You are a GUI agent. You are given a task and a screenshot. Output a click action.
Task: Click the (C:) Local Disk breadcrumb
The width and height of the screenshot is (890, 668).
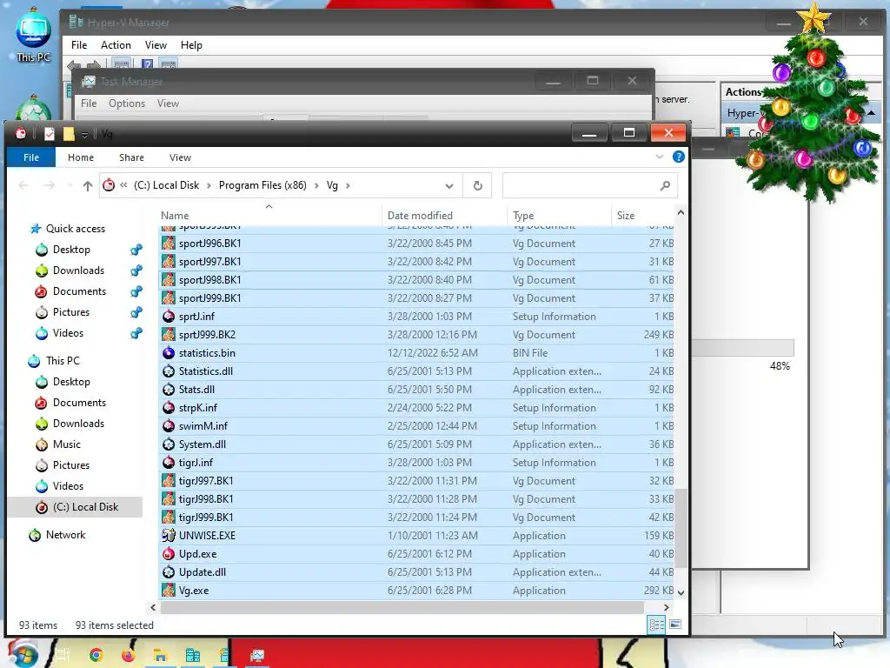pos(166,185)
